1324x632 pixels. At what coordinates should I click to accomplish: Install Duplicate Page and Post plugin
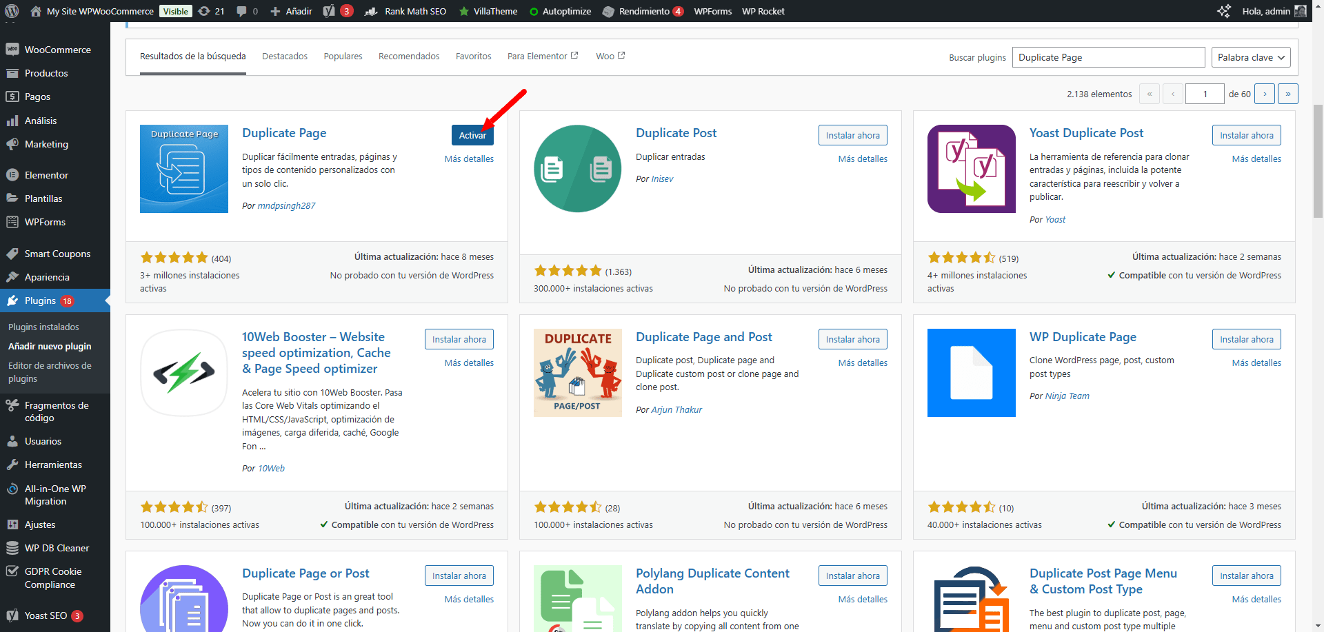point(852,339)
